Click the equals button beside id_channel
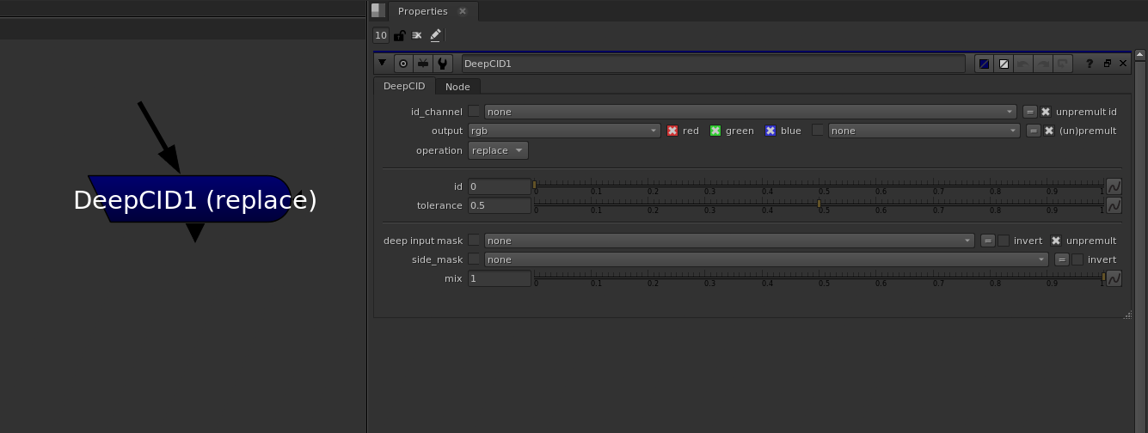The width and height of the screenshot is (1148, 433). tap(1029, 112)
